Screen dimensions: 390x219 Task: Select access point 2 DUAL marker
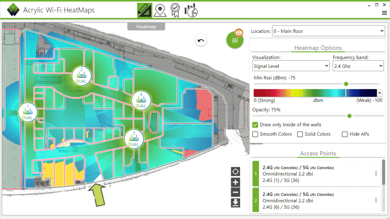point(81,75)
